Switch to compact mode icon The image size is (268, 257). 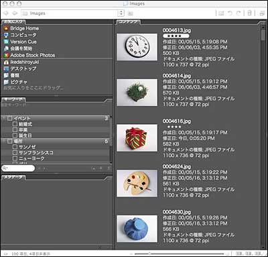262,13
